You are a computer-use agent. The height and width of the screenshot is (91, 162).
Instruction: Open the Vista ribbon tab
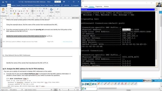click(47, 5)
